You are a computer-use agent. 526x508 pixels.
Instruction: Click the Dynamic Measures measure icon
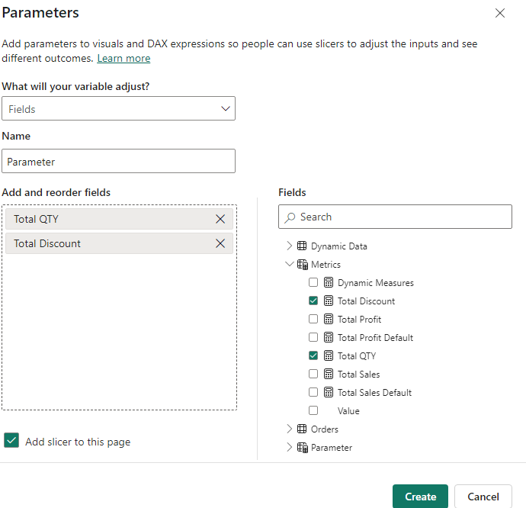coord(329,282)
